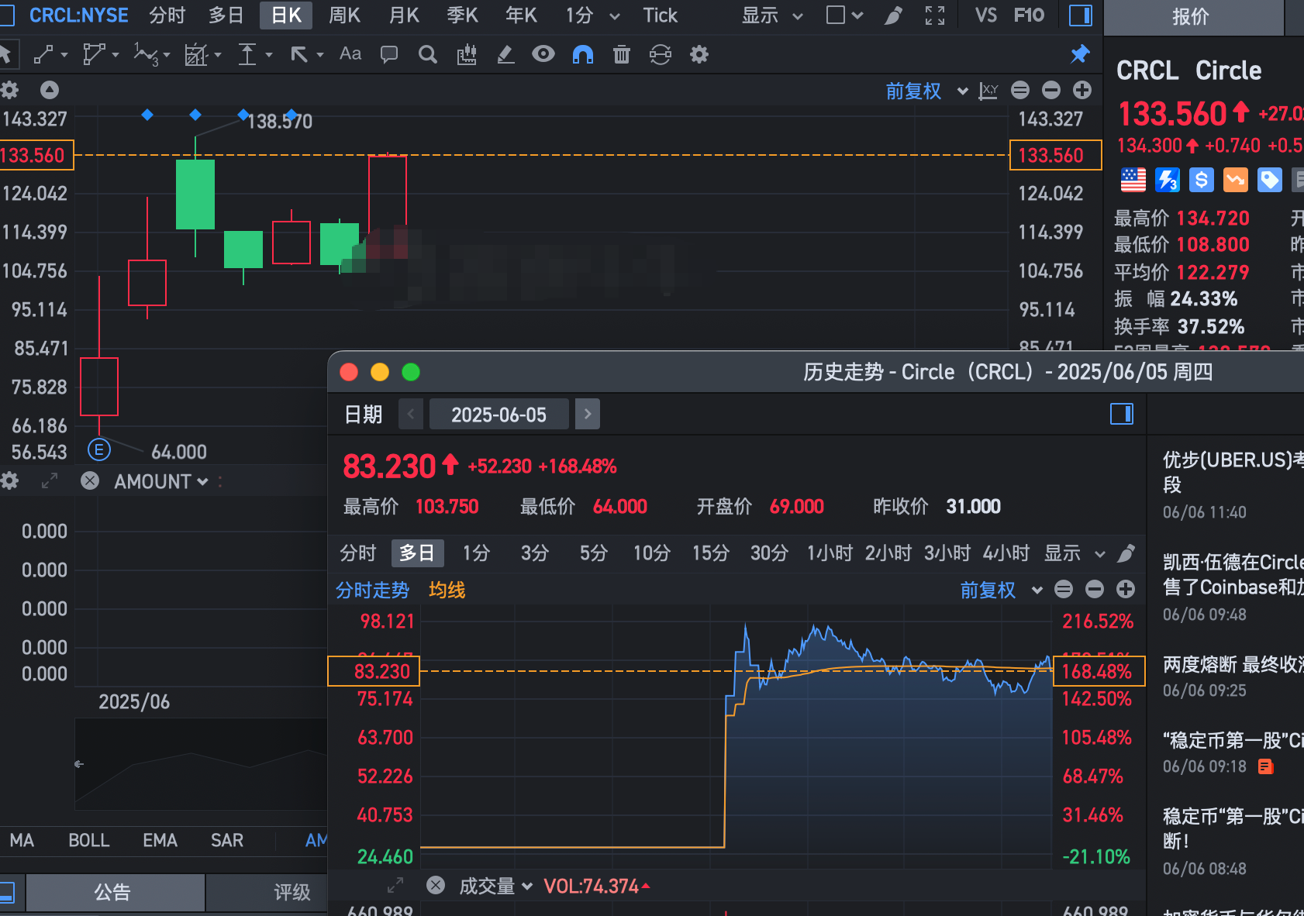Toggle the right side panel in main toolbar
The image size is (1304, 916).
coord(1081,15)
